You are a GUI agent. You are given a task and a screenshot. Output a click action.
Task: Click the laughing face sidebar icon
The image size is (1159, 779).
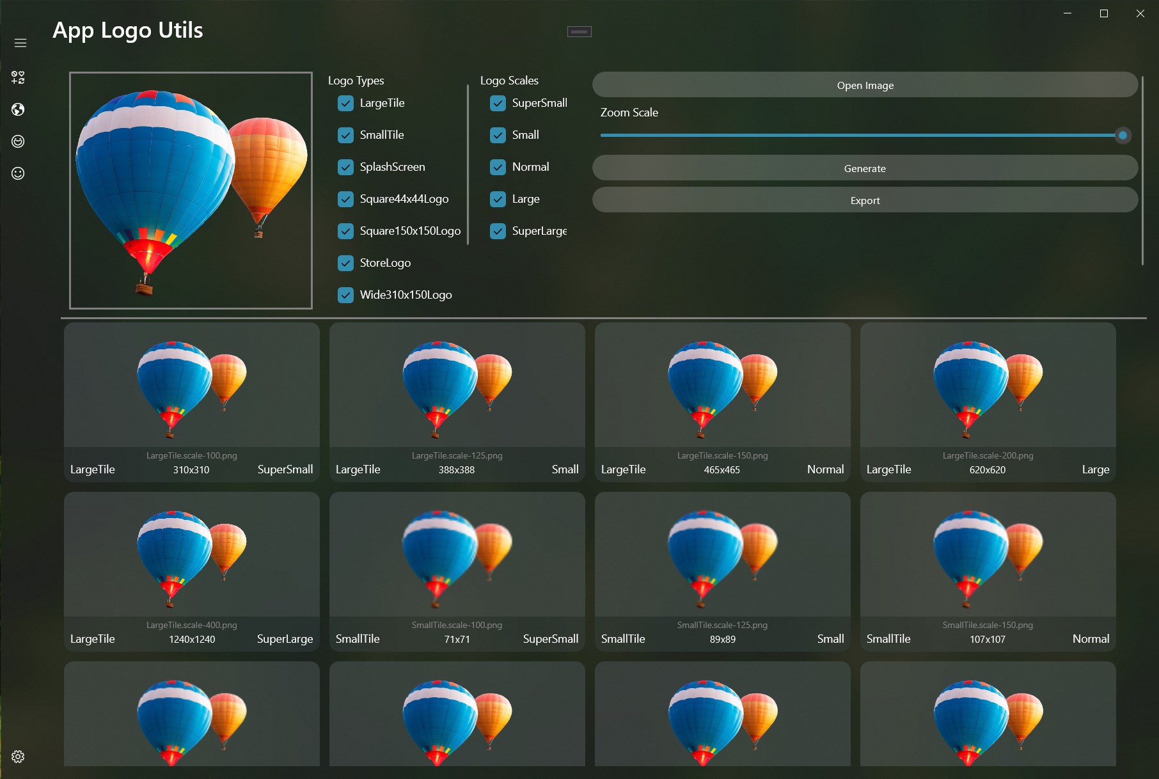pos(18,141)
